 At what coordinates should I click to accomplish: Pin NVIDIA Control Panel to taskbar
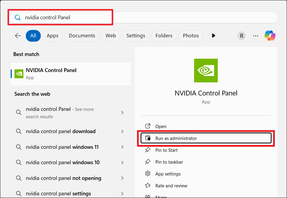tap(169, 162)
